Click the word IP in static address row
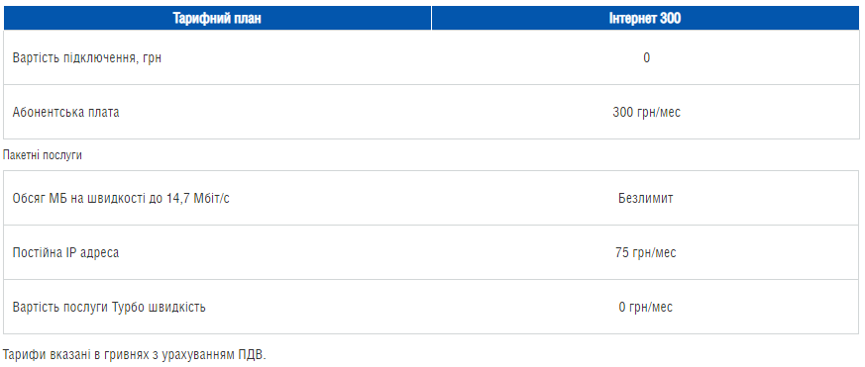 point(72,252)
